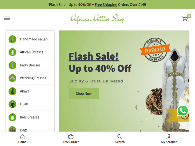Image resolution: width=195 pixels, height=146 pixels.
Task: Open Search from bottom navigation
Action: coord(120,139)
